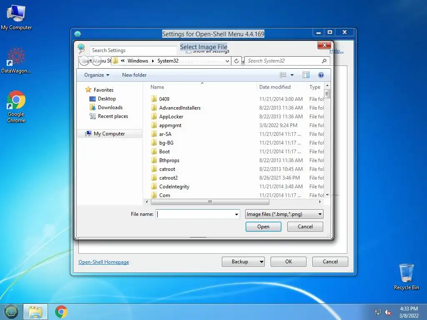Screen dimensions: 427x320
Task: Click the Open button
Action: click(x=264, y=227)
